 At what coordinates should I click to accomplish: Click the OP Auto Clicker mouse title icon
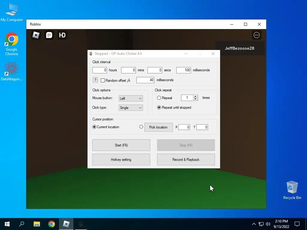(91, 54)
